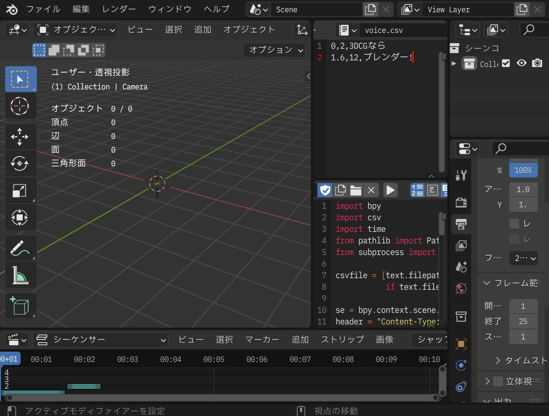This screenshot has width=549, height=416.
Task: Select the Rotate tool
Action: [21, 163]
